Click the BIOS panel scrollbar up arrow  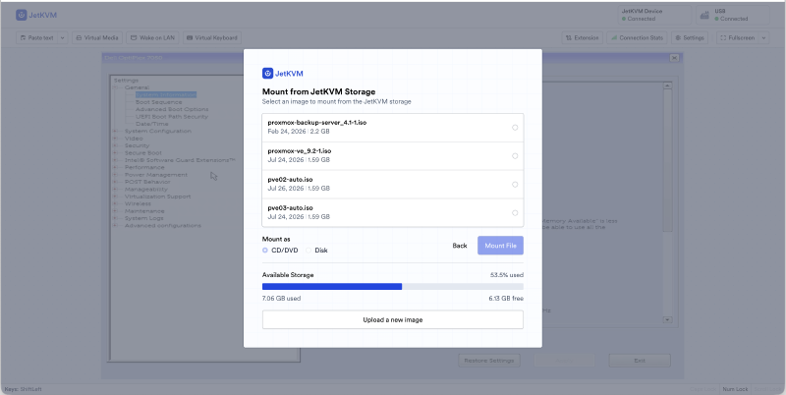pyautogui.click(x=667, y=86)
